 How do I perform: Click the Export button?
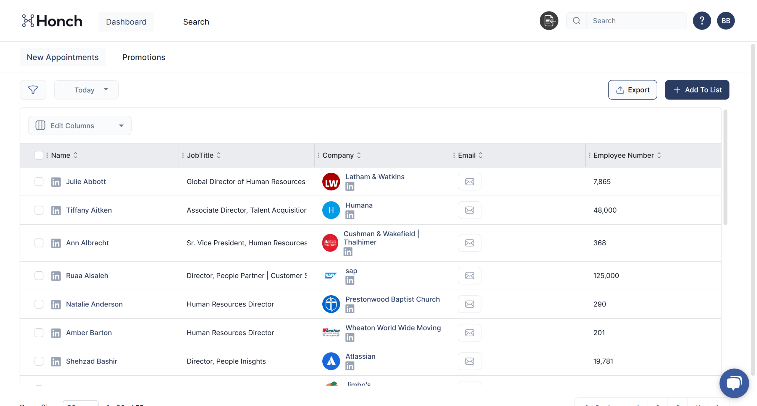632,90
